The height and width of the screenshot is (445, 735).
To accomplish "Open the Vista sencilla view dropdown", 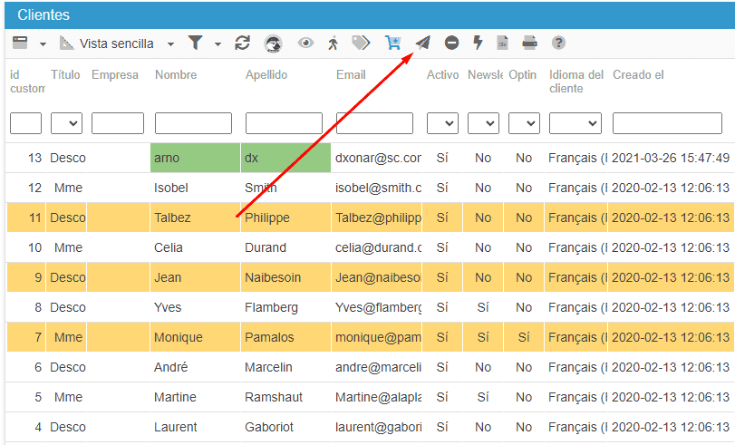I will tap(118, 44).
